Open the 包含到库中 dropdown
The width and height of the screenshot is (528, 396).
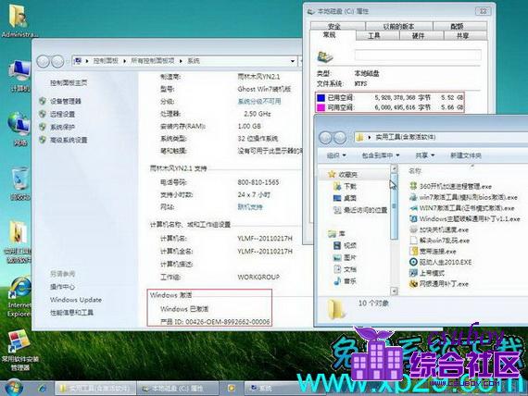pos(380,155)
